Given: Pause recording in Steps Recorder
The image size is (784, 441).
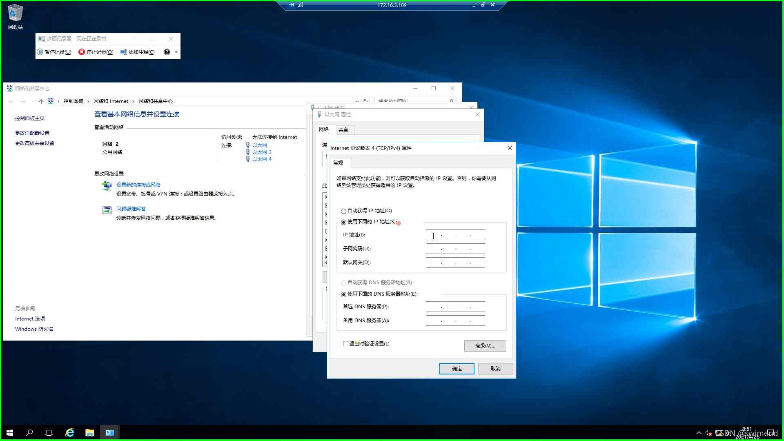Looking at the screenshot, I should coord(54,52).
